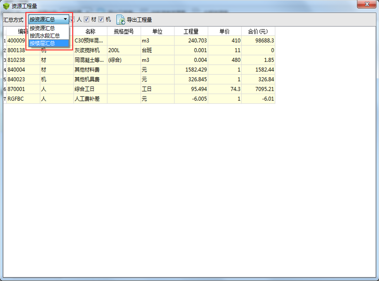The height and width of the screenshot is (281, 379).
Task: Click unit cell 工日
Action: 157,89
